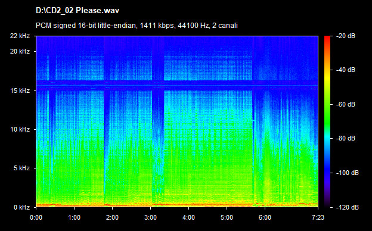Screen dimensions: 372x231
Task: Select the 6:00 time axis marker
Action: (265, 217)
